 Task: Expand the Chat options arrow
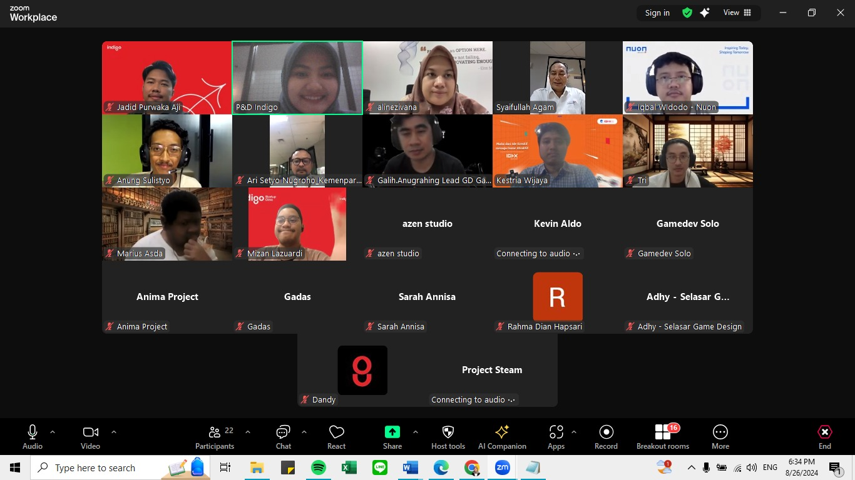click(304, 432)
